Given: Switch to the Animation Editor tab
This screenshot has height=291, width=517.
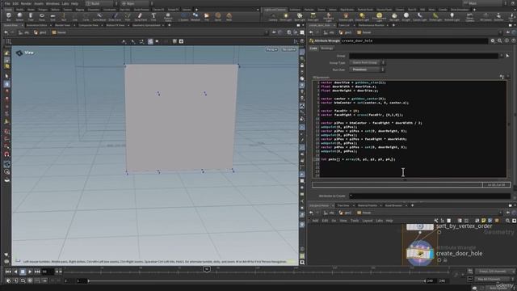Looking at the screenshot, I should (36, 25).
